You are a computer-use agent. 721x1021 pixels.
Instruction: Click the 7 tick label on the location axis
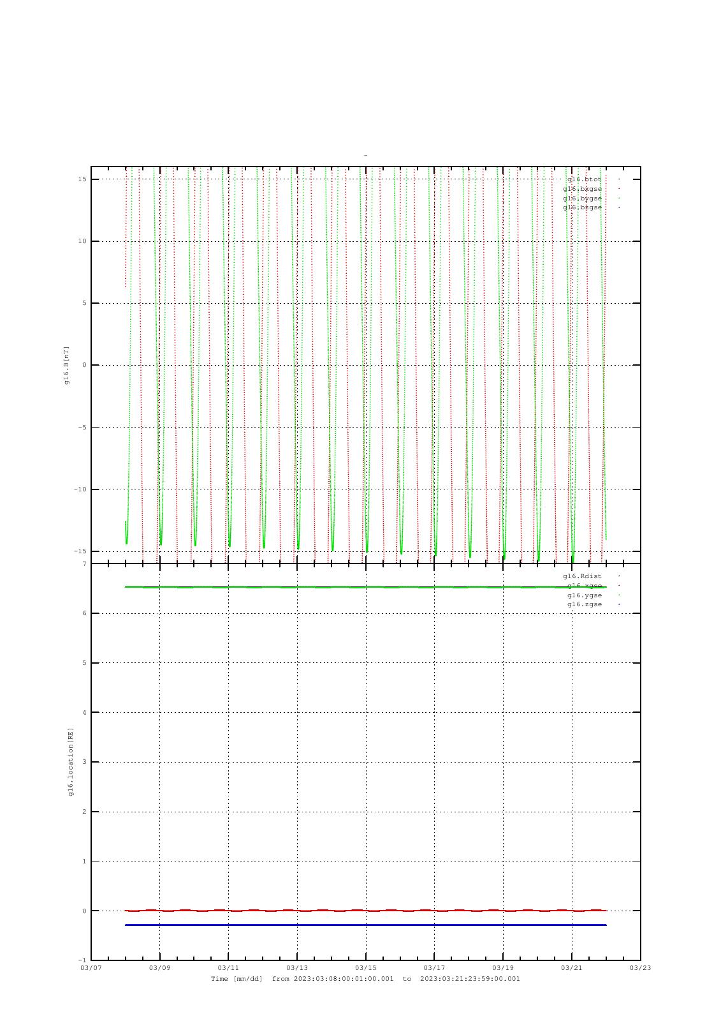[84, 564]
